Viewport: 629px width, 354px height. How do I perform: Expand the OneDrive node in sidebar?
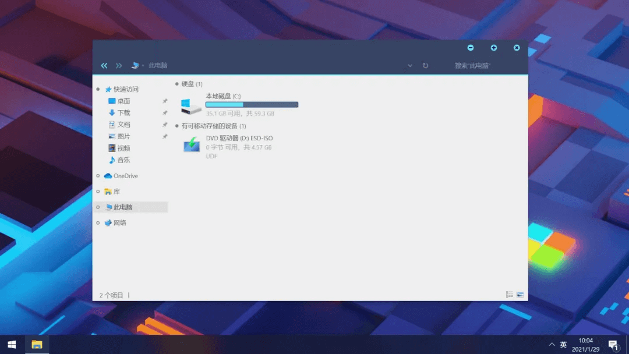[97, 175]
